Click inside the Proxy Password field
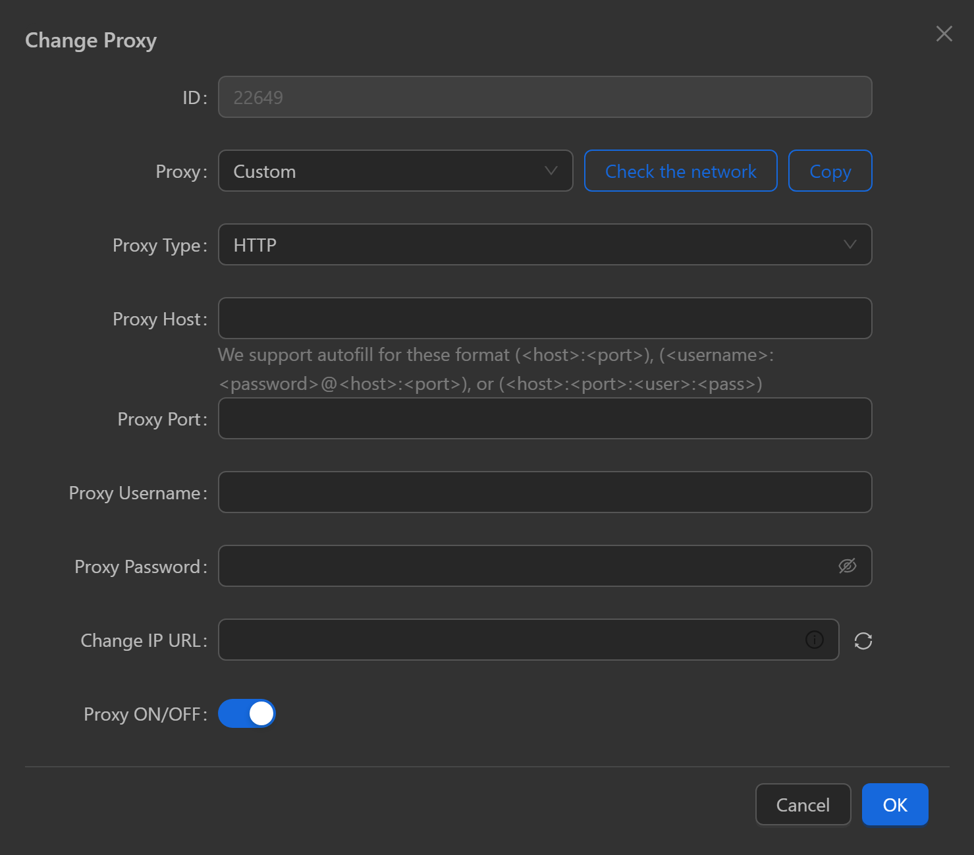Viewport: 974px width, 855px height. coord(520,566)
